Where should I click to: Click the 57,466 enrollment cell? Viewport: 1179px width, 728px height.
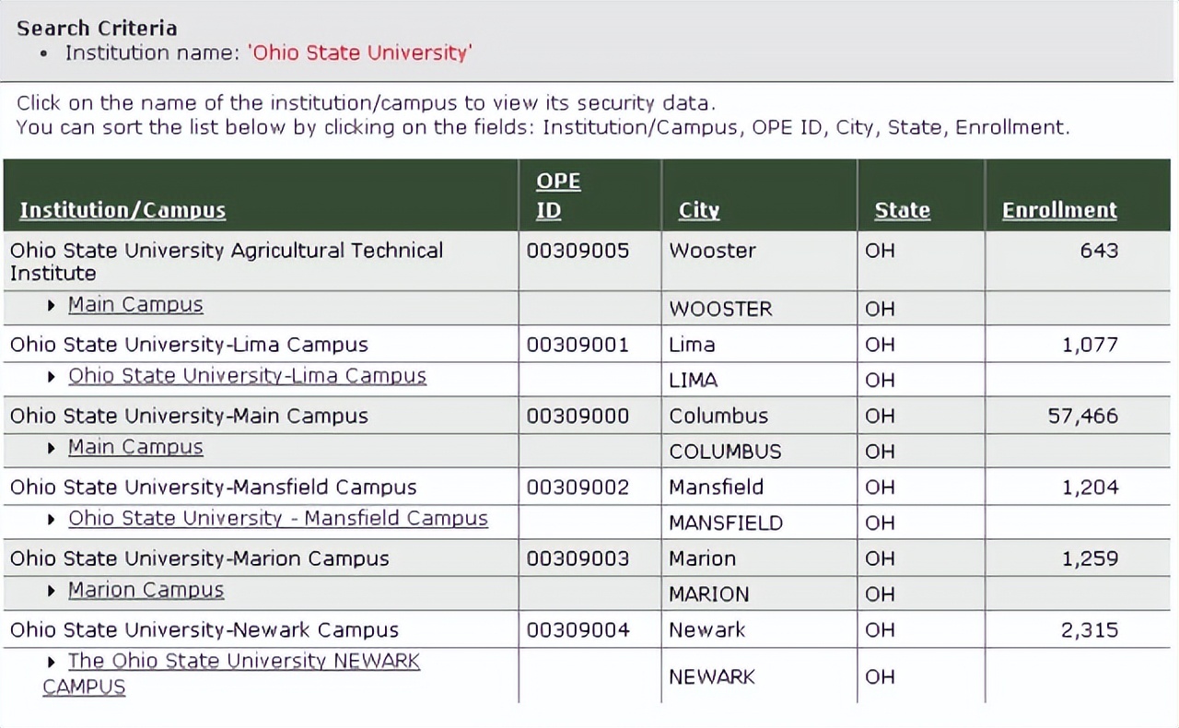coord(1082,416)
